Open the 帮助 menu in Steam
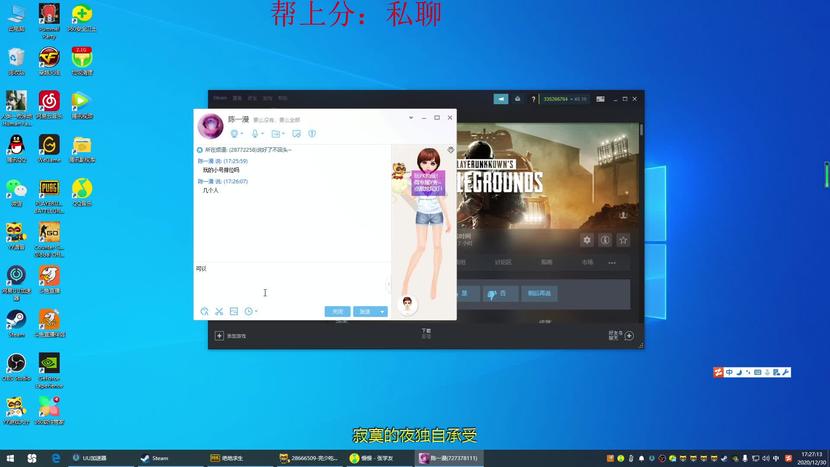The height and width of the screenshot is (467, 830). (283, 98)
